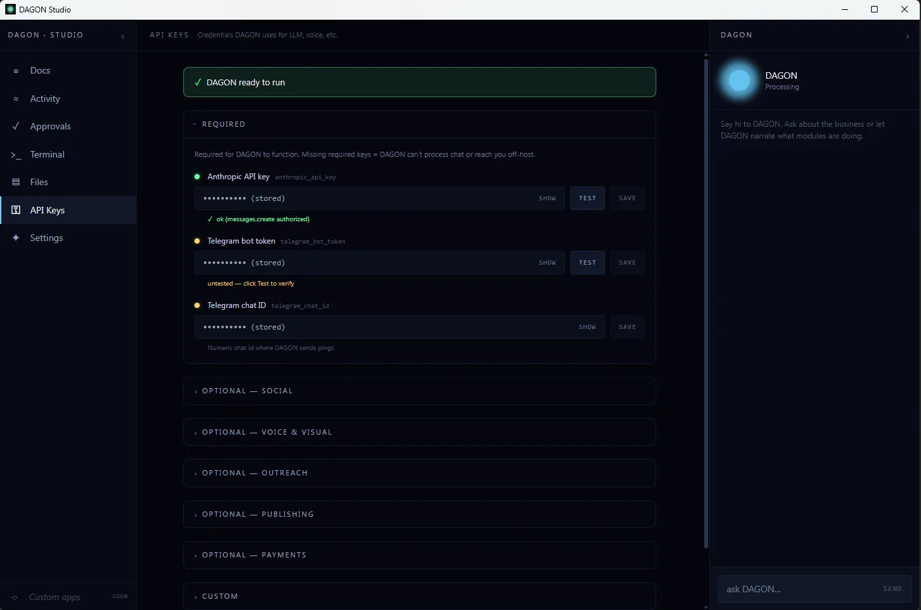Click the API Keys icon in the sidebar

tap(16, 210)
